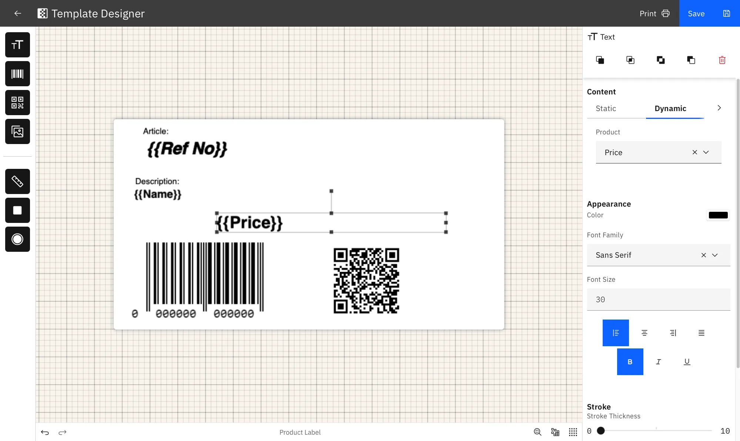Click the Stroke Thickness slider handle
Screen dimensions: 740x441
[601, 431]
